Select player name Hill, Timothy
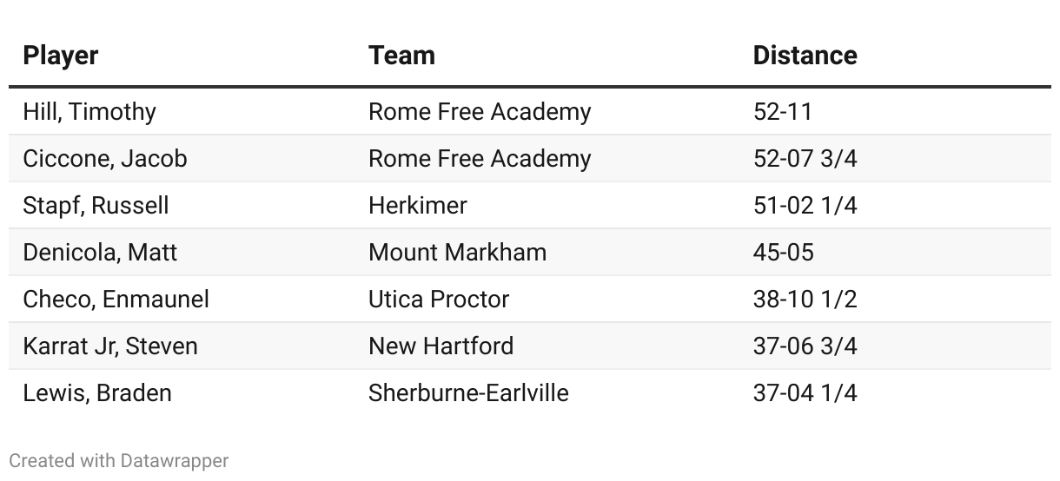The image size is (1060, 481). [89, 112]
